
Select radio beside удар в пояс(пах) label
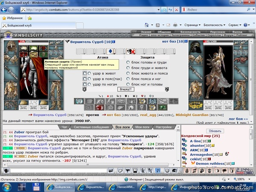pos(89,79)
